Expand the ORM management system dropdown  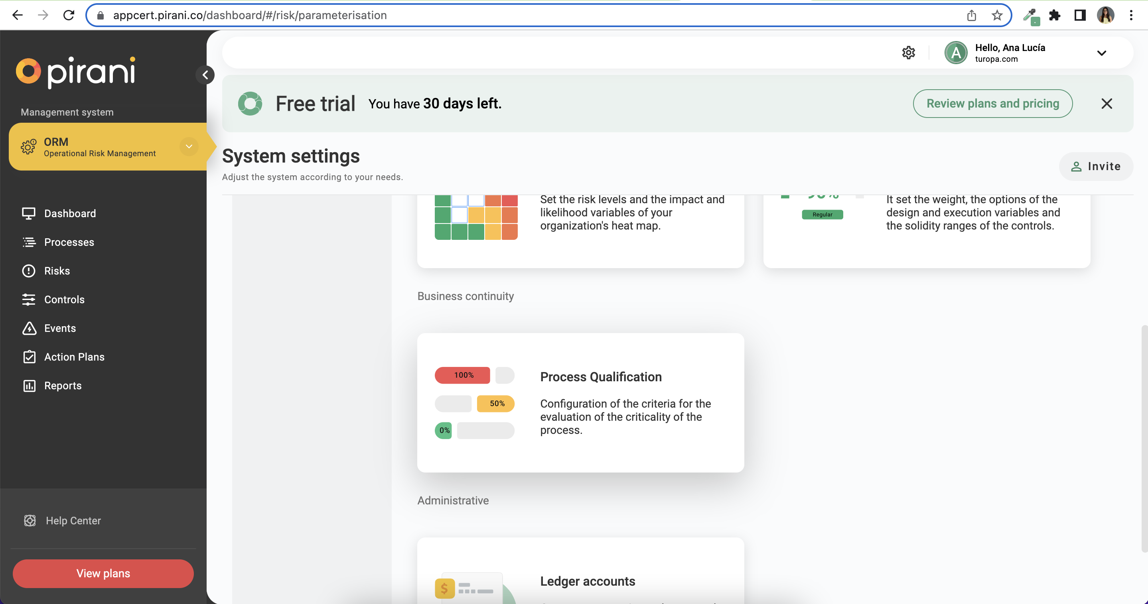coord(189,147)
